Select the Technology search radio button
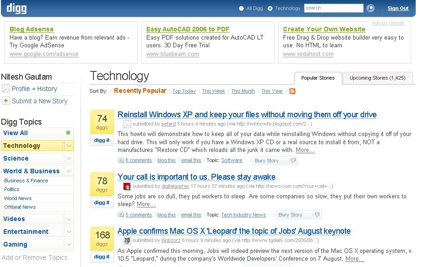Image resolution: width=428 pixels, height=267 pixels. point(270,9)
